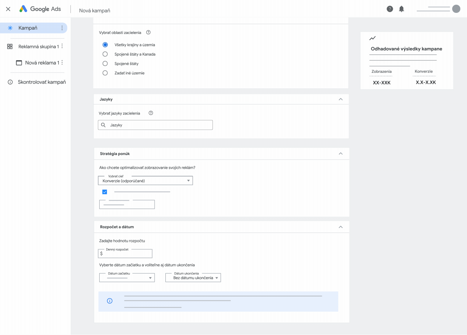
Task: Go to Kampaň in the sidebar
Action: tap(33, 28)
